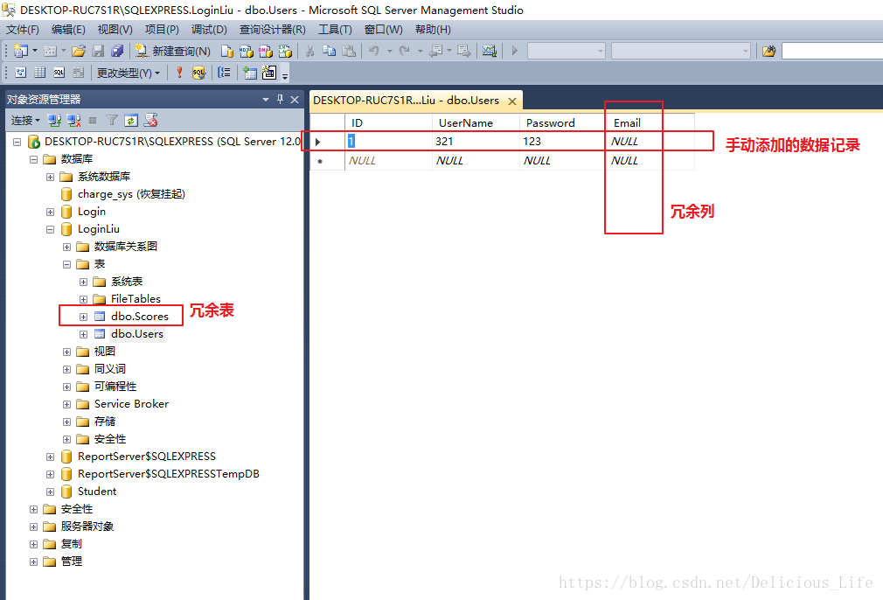883x600 pixels.
Task: Click the Filter funnel icon
Action: (x=112, y=120)
